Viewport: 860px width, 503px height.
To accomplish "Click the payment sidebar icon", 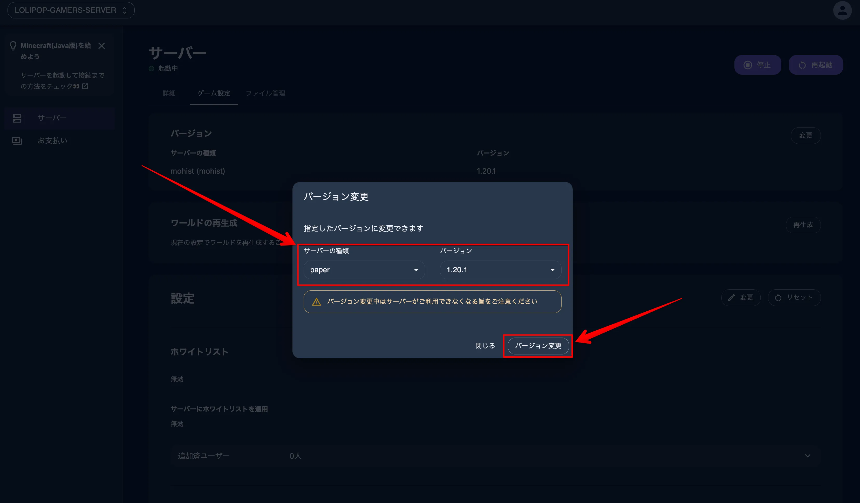I will point(17,141).
